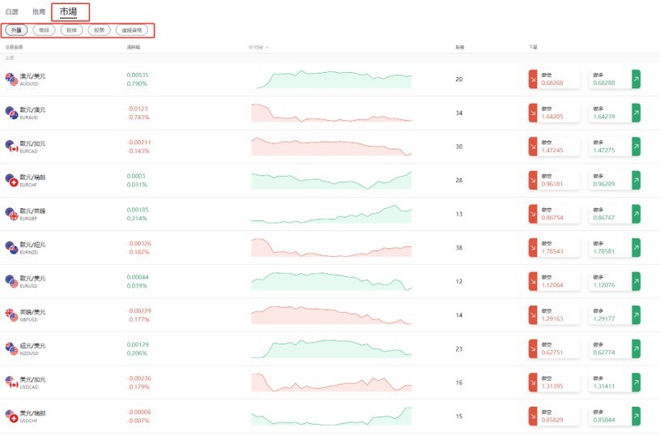Select the 外匯 forex filter pill
This screenshot has width=660, height=440.
[x=16, y=30]
